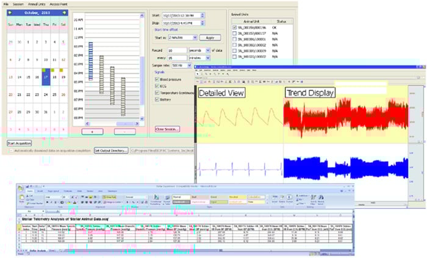
Task: Select arrow cursor tool in analysis window
Action: pos(198,74)
